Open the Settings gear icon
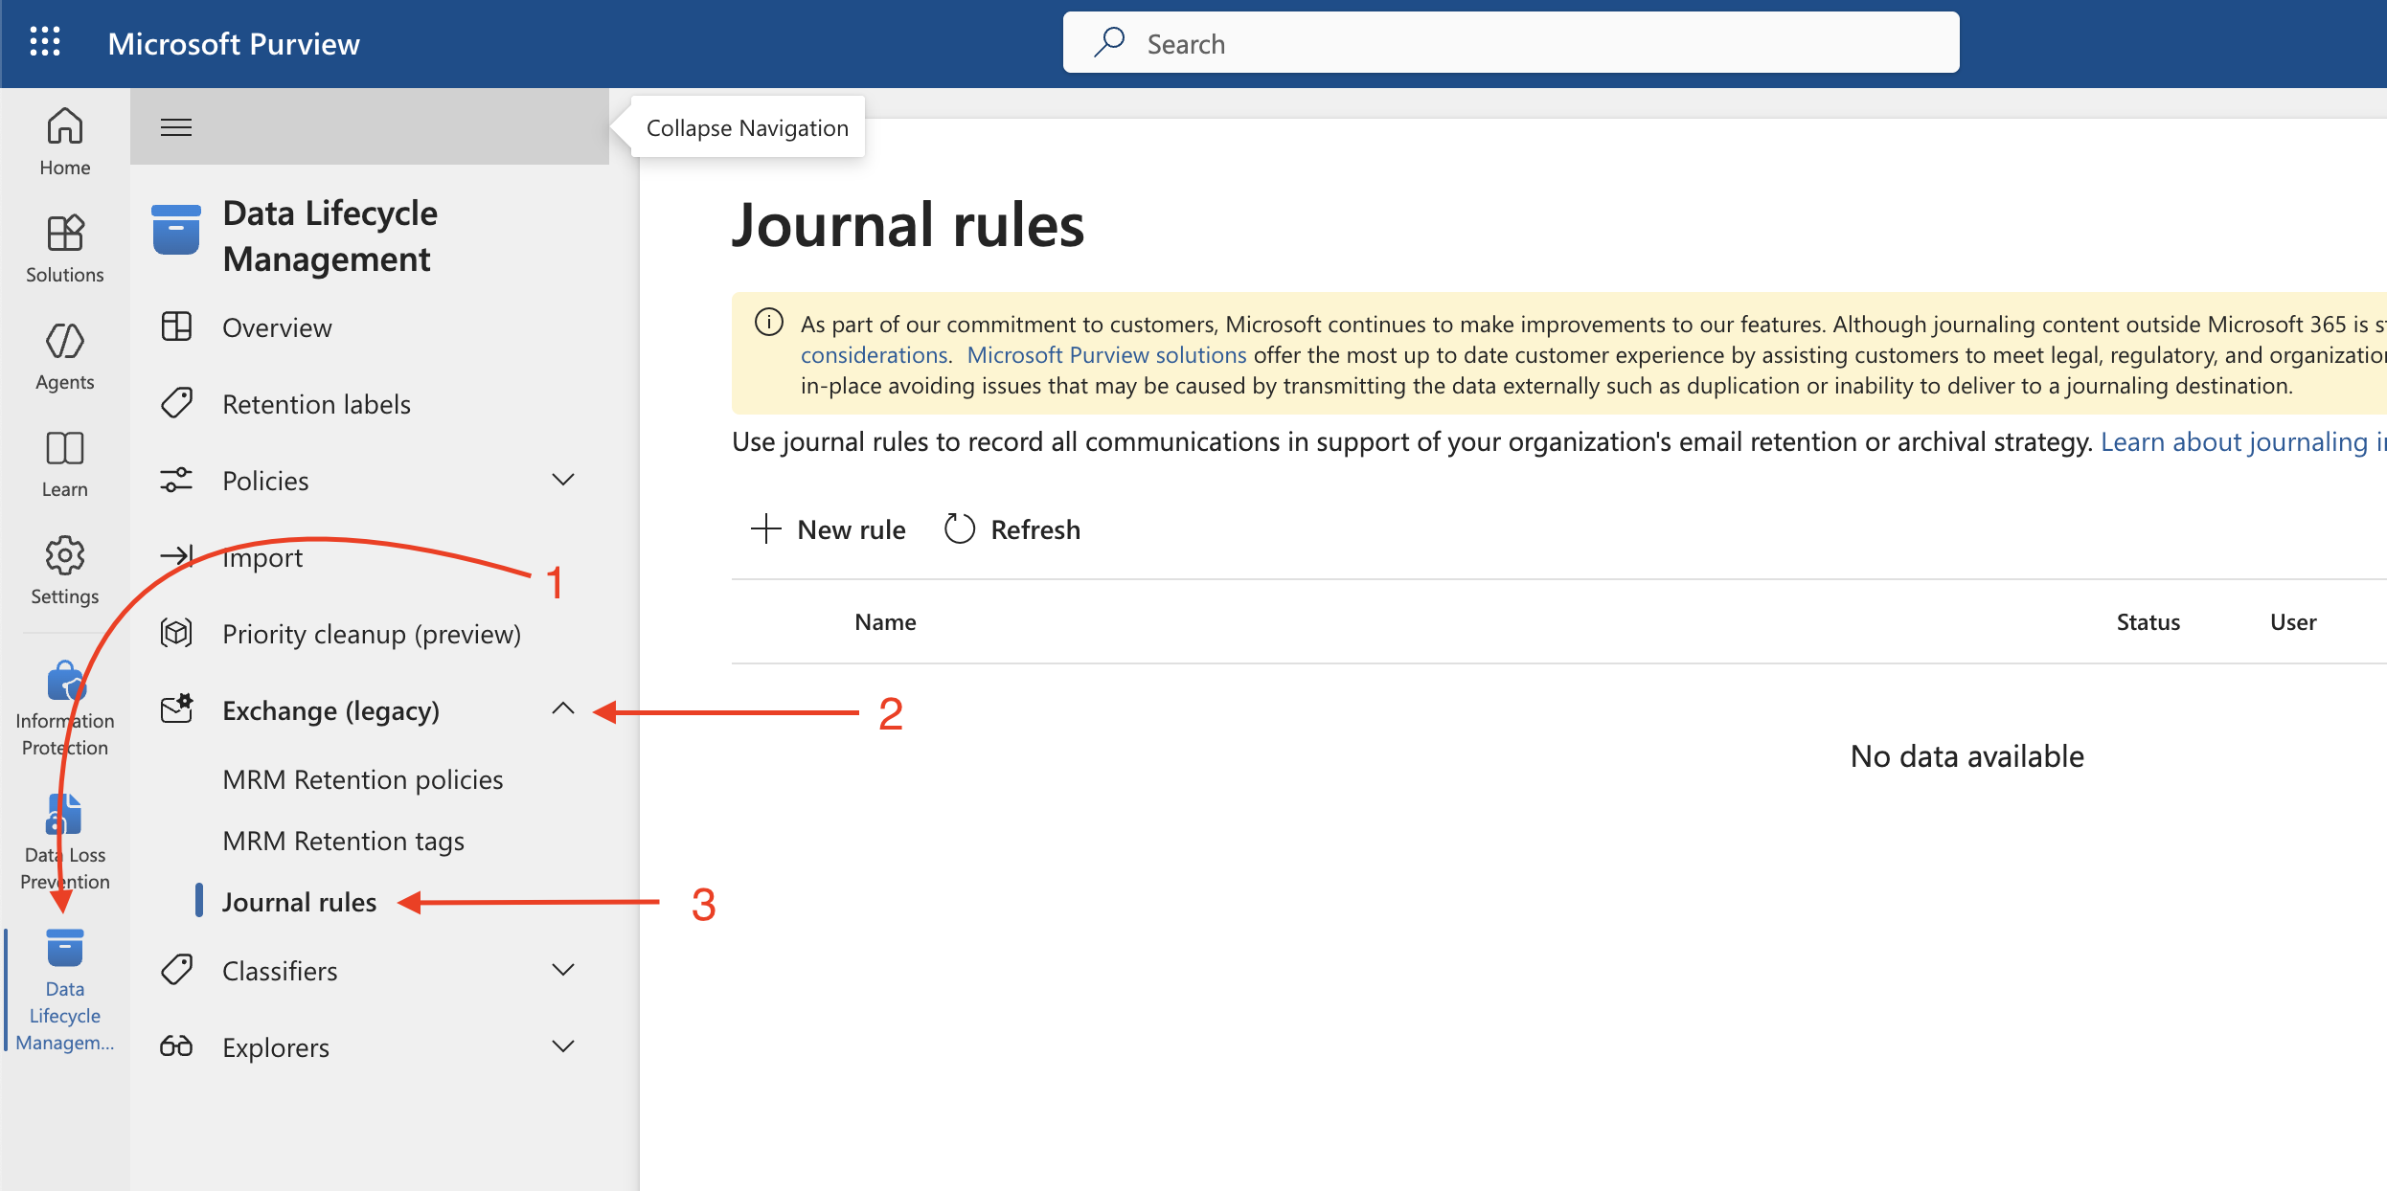The width and height of the screenshot is (2387, 1191). coord(65,554)
